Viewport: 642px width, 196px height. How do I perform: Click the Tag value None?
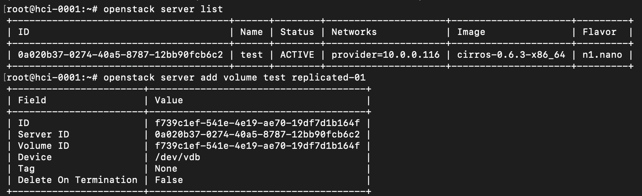[166, 169]
